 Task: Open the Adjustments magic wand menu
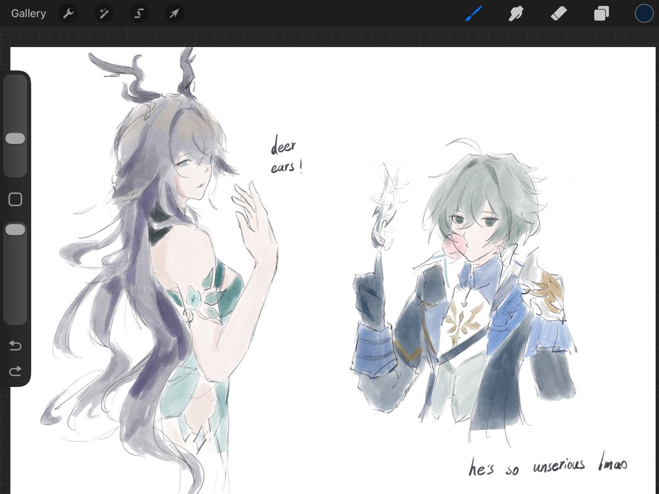[103, 13]
